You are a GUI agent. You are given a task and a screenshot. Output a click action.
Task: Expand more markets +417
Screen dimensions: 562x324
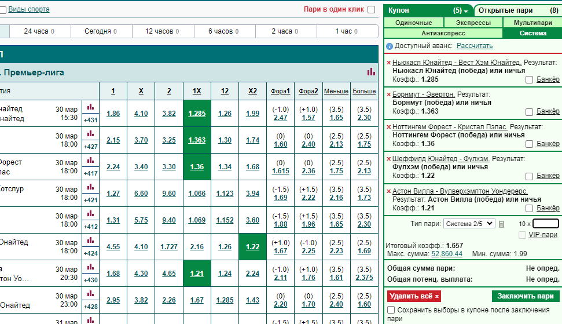click(91, 173)
